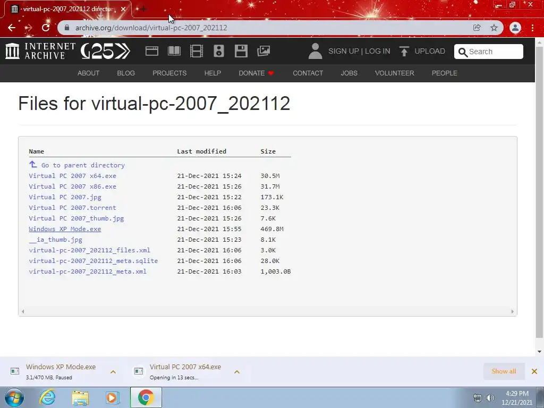
Task: Open the CONTACT menu item
Action: (x=308, y=73)
